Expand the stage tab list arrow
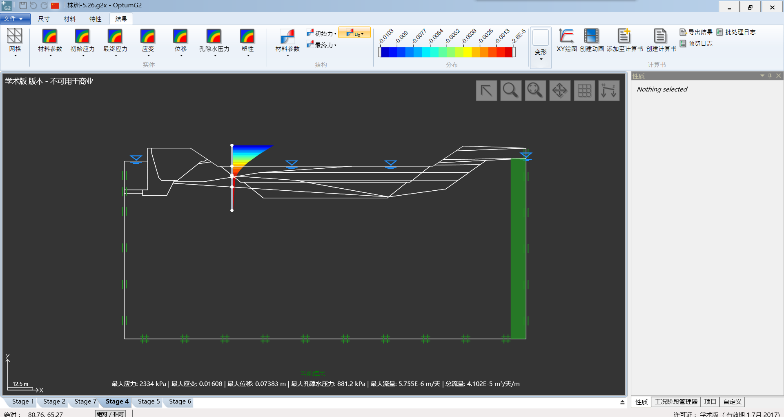 (622, 402)
